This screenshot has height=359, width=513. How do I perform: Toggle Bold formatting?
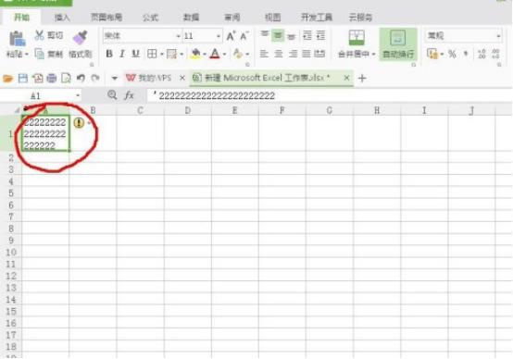click(x=109, y=54)
